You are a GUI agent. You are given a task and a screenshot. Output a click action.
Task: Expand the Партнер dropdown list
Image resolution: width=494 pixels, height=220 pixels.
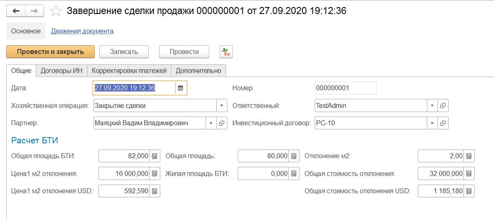(x=211, y=123)
